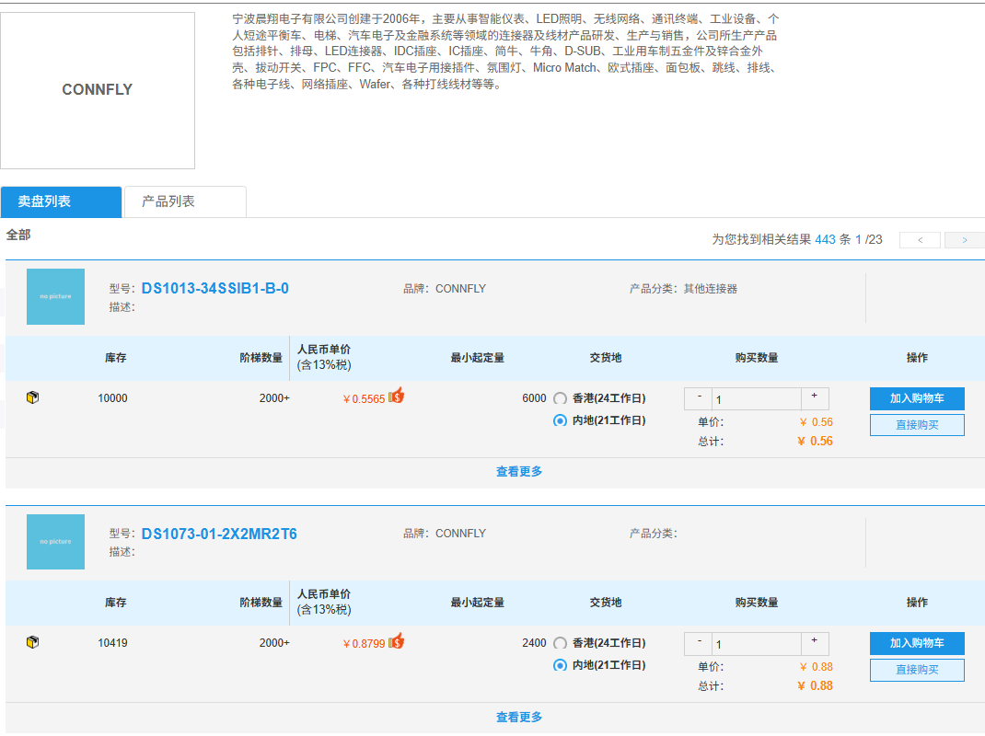The width and height of the screenshot is (985, 736).
Task: Click the stock box icon beside 10419
Action: click(x=32, y=642)
